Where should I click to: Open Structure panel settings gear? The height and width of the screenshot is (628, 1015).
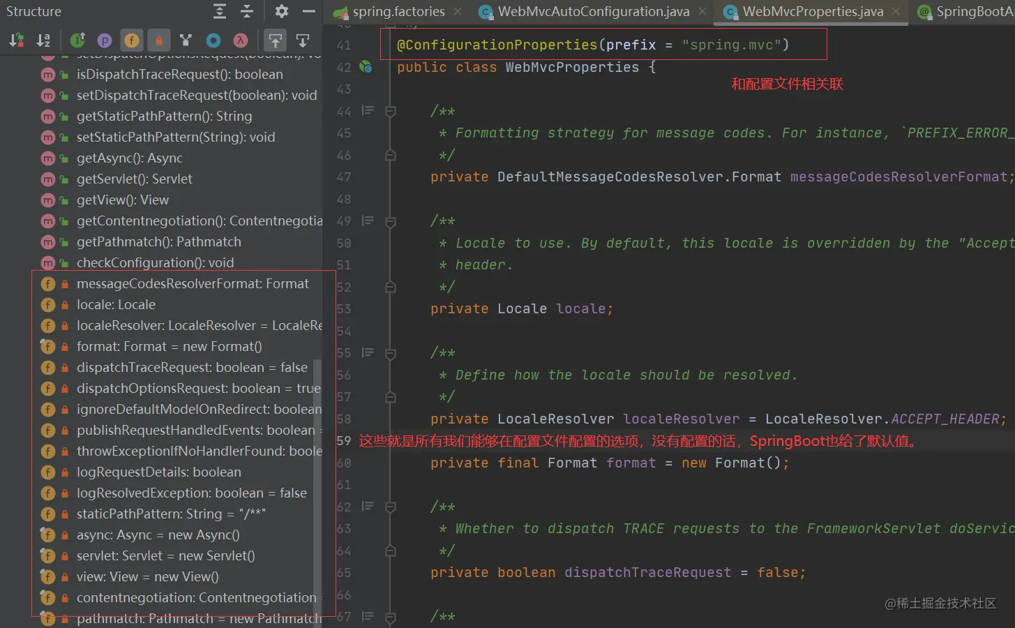click(282, 11)
